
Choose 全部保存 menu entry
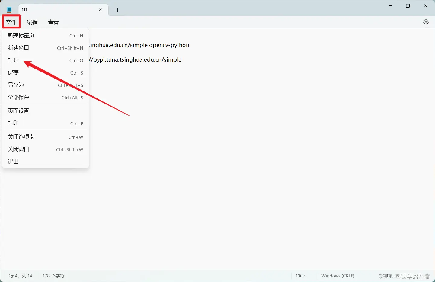click(x=46, y=98)
